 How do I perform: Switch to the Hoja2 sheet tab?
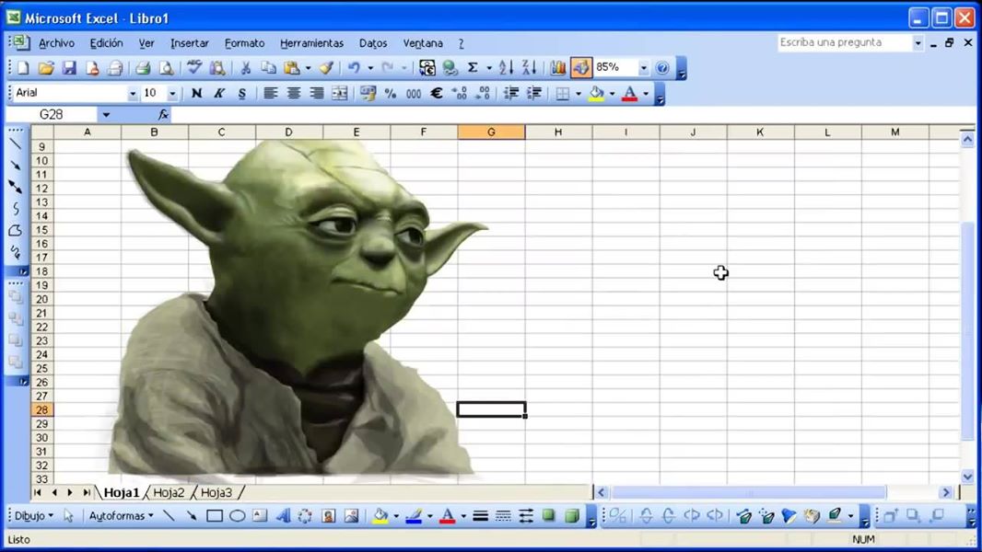click(170, 492)
